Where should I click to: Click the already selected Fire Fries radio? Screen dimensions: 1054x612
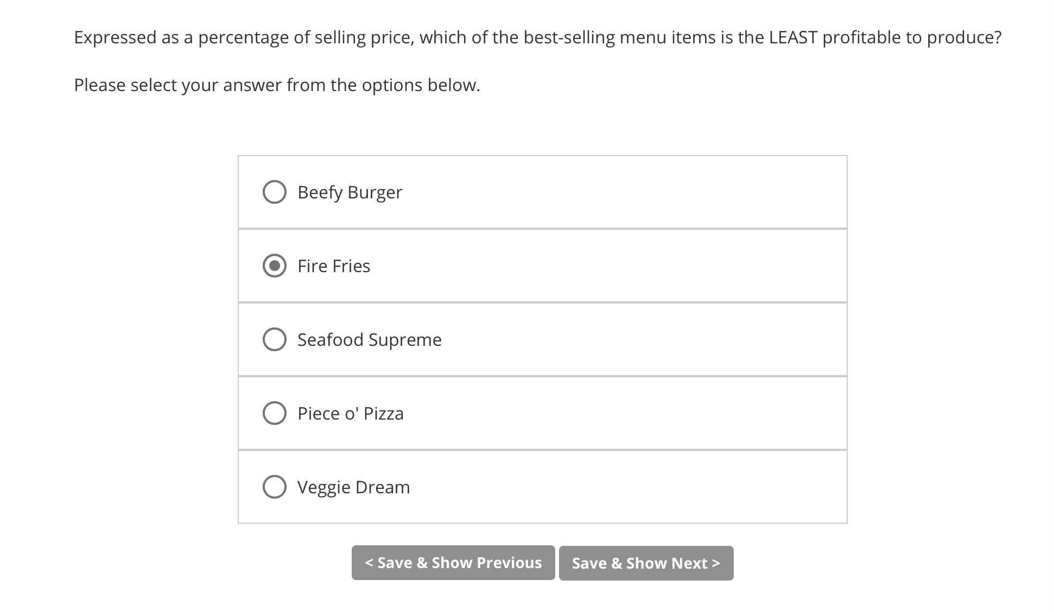pos(274,265)
